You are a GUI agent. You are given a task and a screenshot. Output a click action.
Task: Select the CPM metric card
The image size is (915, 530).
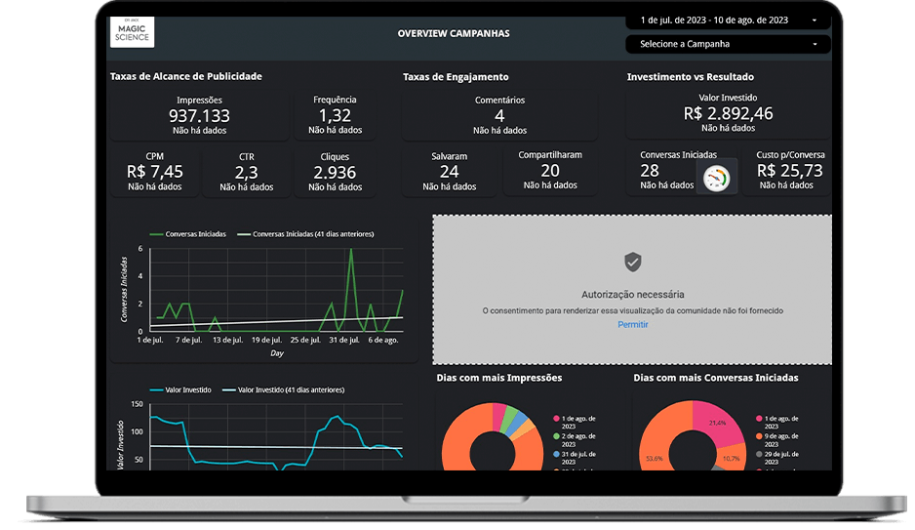(x=155, y=171)
